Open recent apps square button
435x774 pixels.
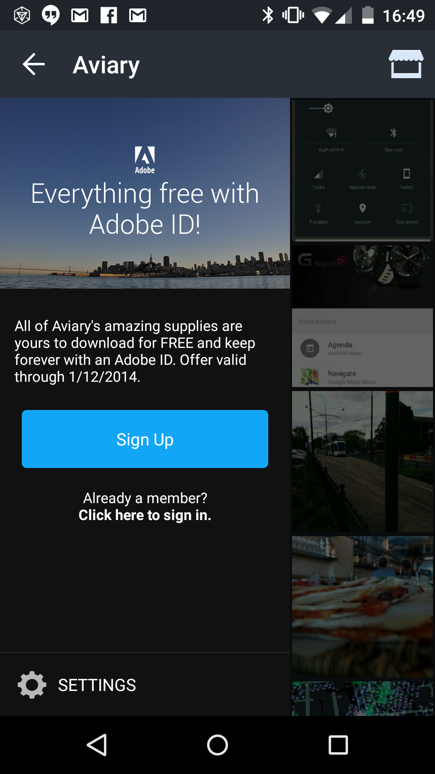(x=338, y=745)
